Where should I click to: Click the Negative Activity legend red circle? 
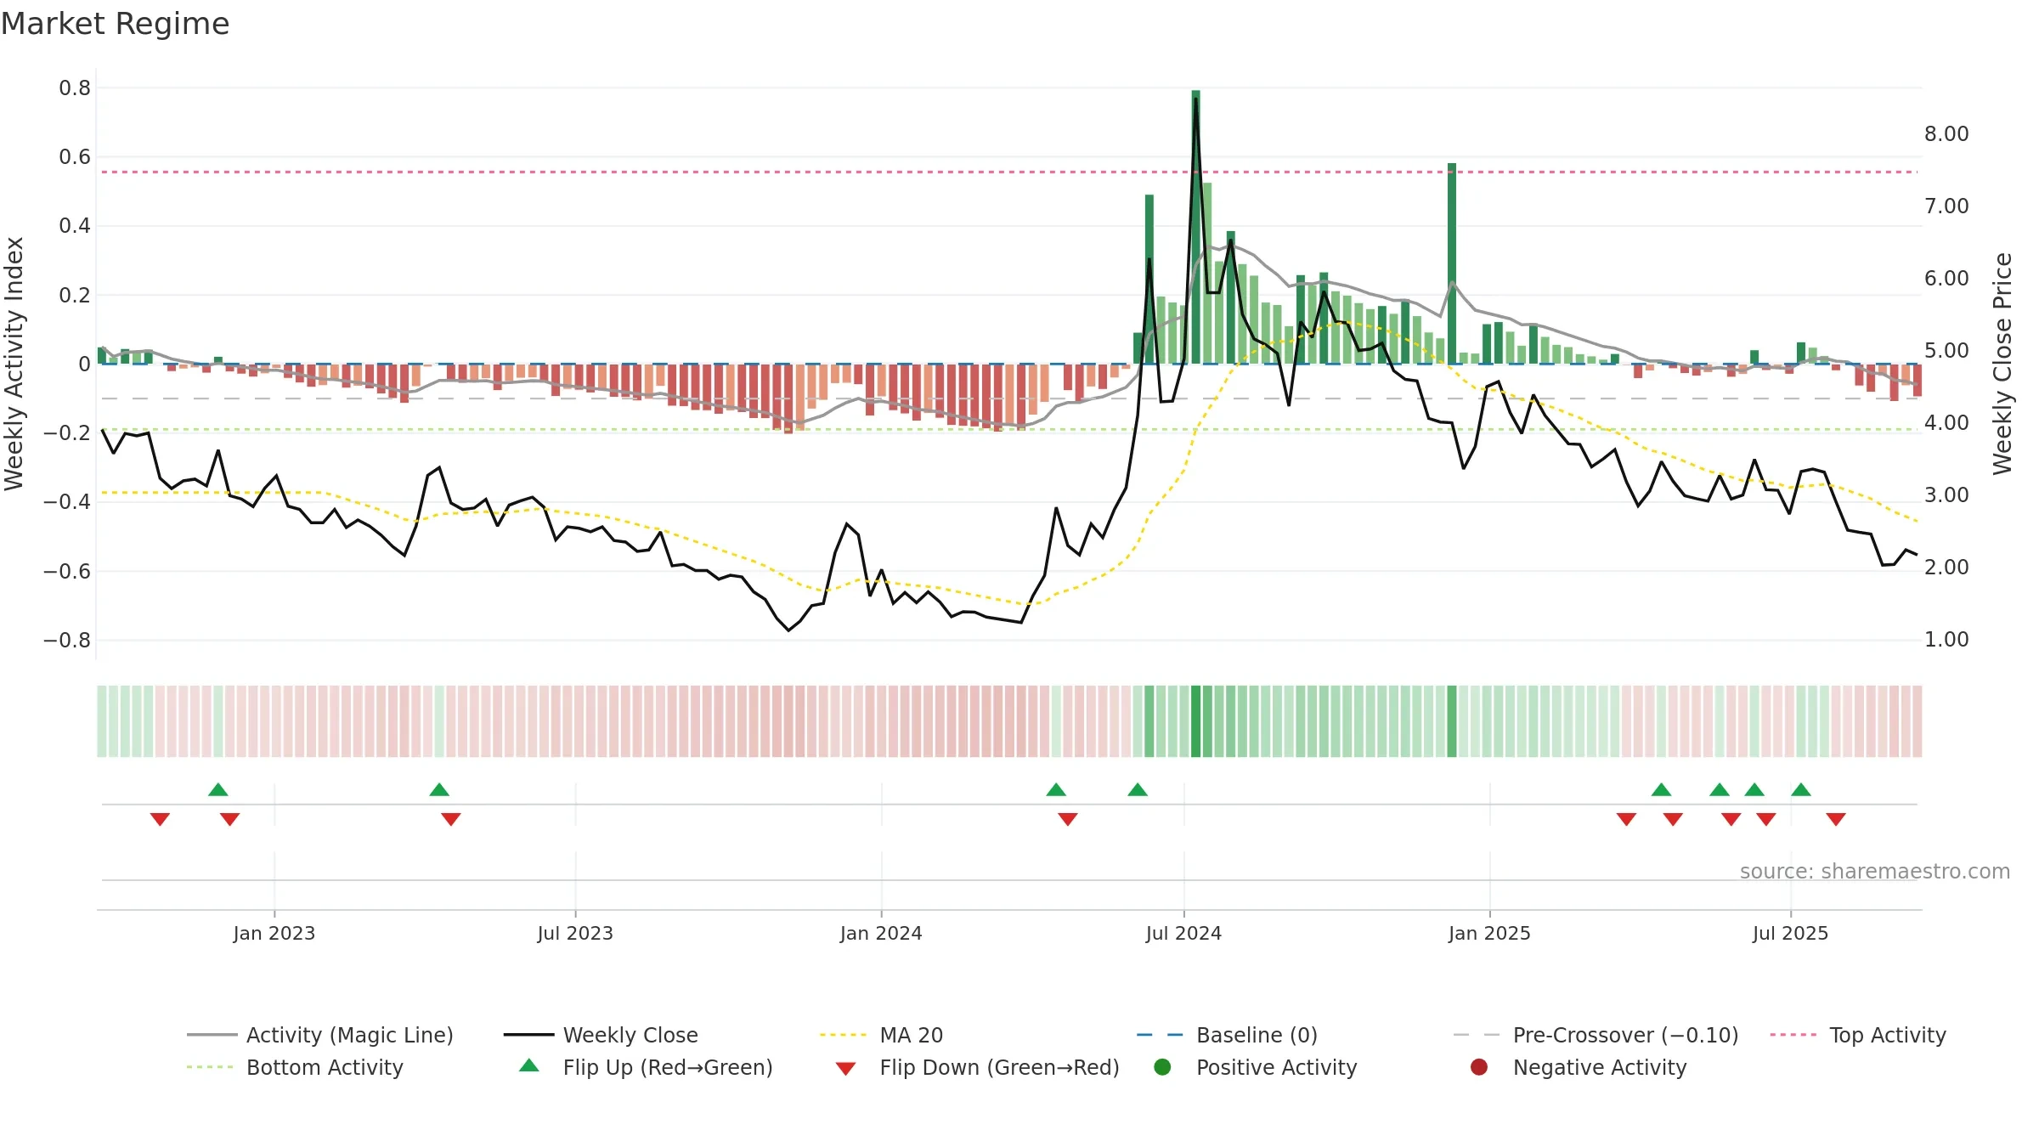(x=1479, y=1066)
